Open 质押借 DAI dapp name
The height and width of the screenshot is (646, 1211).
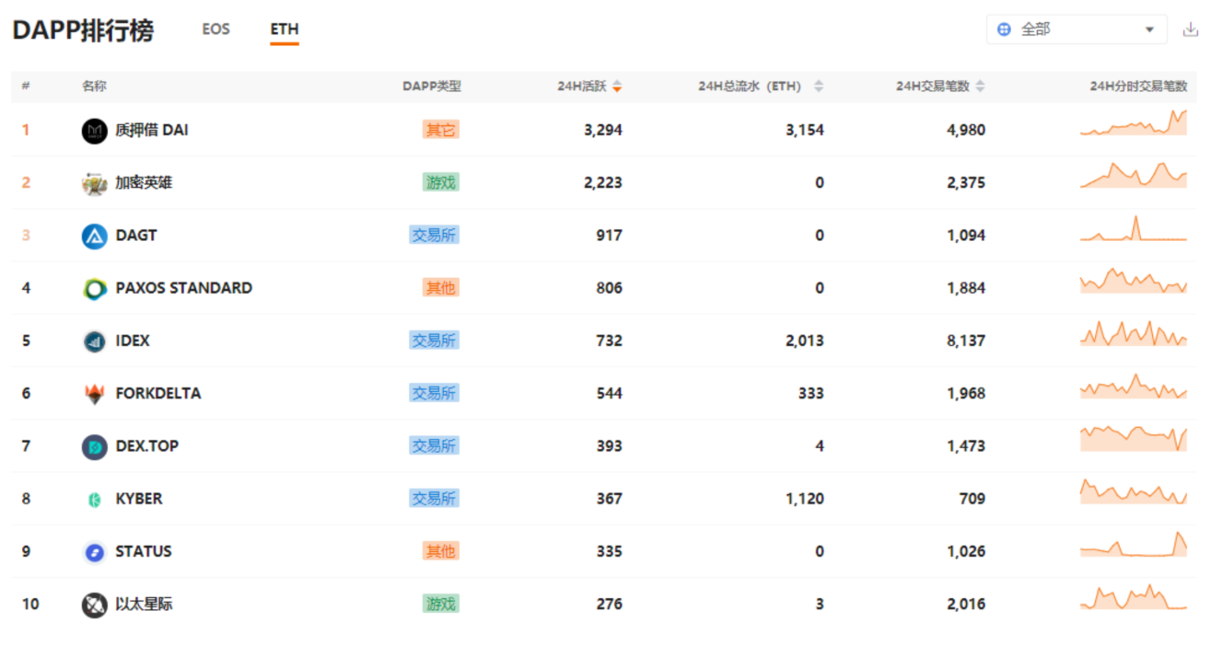152,130
